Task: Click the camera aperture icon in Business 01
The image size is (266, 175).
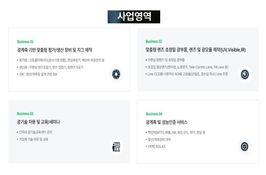Action: pos(116,74)
